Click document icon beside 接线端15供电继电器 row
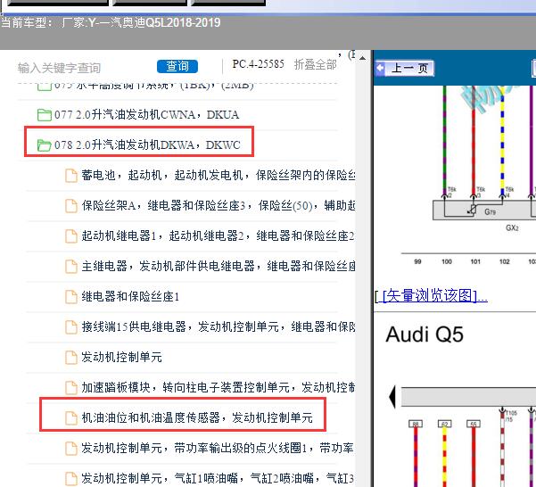 (71, 327)
